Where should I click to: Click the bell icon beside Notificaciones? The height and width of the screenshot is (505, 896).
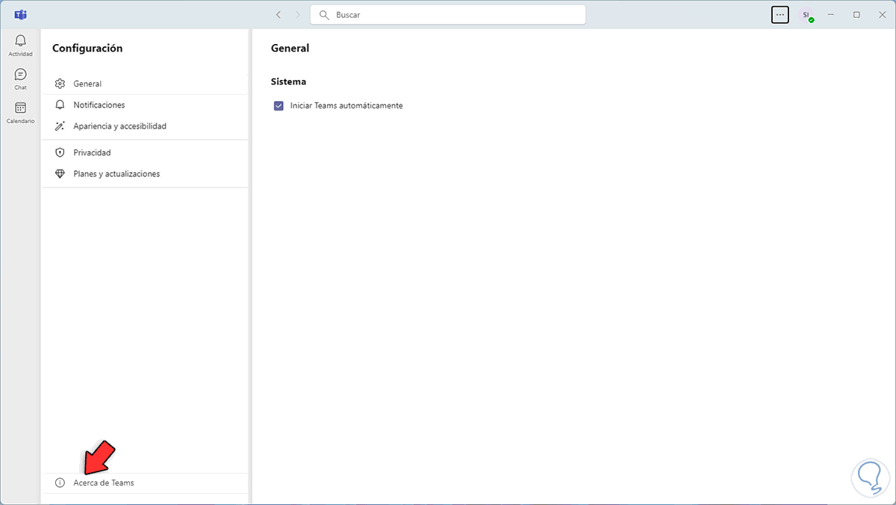click(x=60, y=105)
